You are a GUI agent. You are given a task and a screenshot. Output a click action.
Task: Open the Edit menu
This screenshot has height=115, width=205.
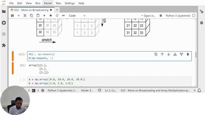click(x=20, y=3)
